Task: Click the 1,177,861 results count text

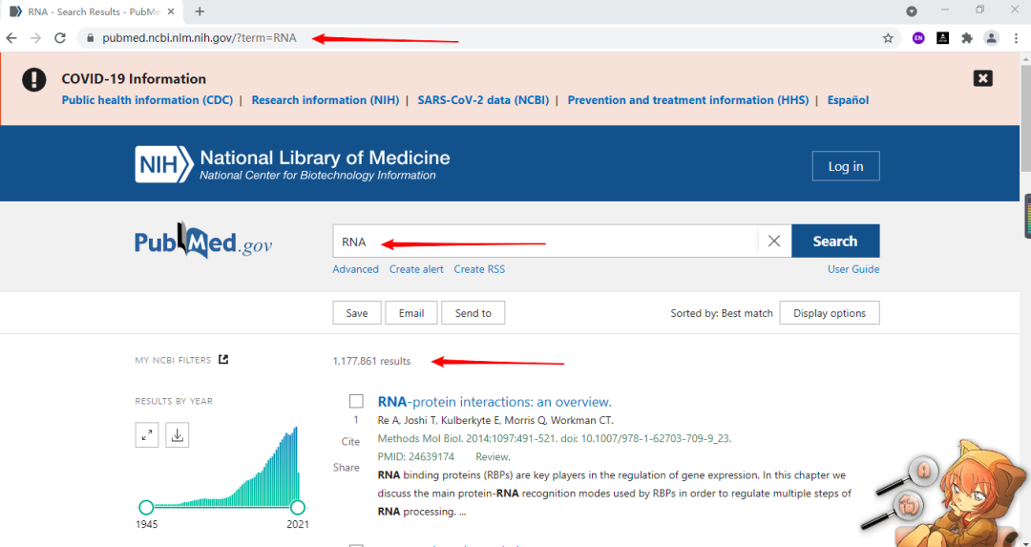Action: point(371,361)
